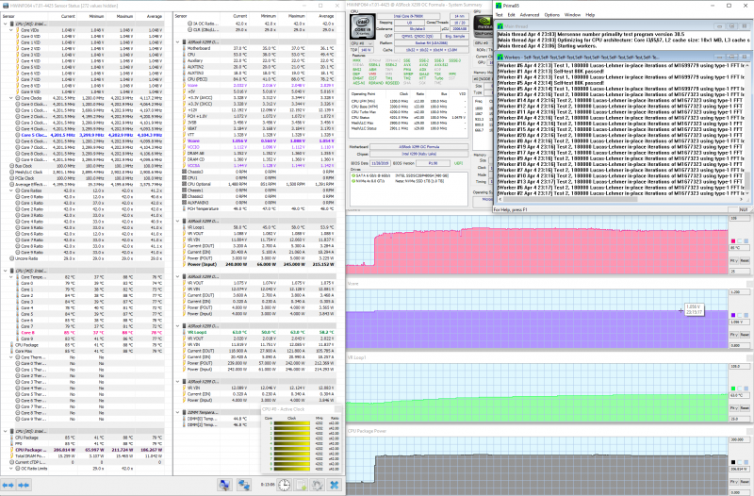Viewport: 754px width, 496px height.
Task: Change the black color swatch of CPU Package Power graph
Action: (x=733, y=462)
